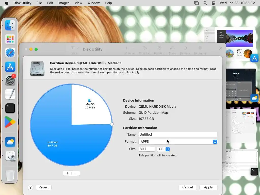The height and width of the screenshot is (195, 260).
Task: Click the Erase toolbar icon
Action: pos(172,50)
